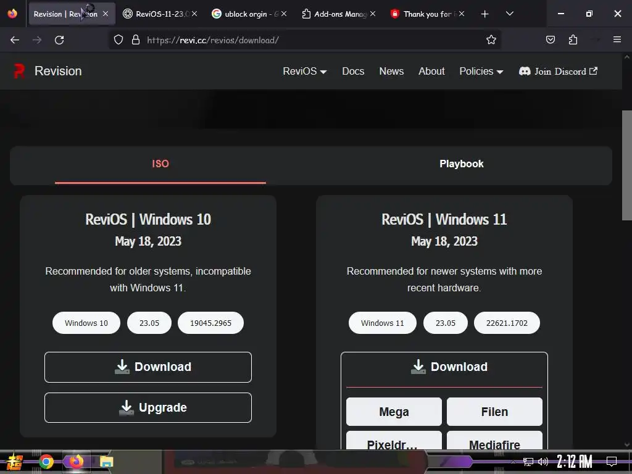
Task: Choose the Mega mirror
Action: [x=394, y=412]
